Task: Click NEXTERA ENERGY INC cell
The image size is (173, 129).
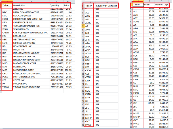Action: click(31, 40)
